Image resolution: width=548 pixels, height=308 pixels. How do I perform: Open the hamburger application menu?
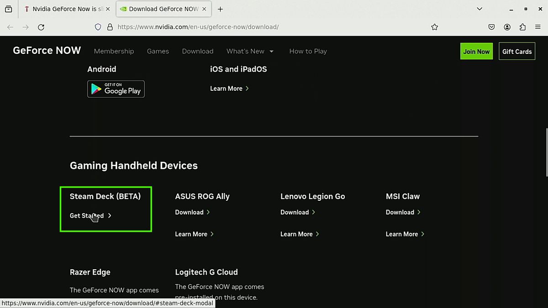click(x=538, y=27)
